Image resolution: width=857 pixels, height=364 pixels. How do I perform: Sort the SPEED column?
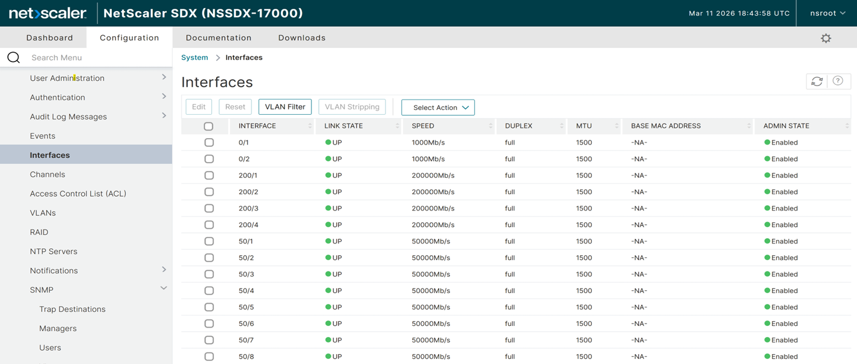tap(489, 126)
